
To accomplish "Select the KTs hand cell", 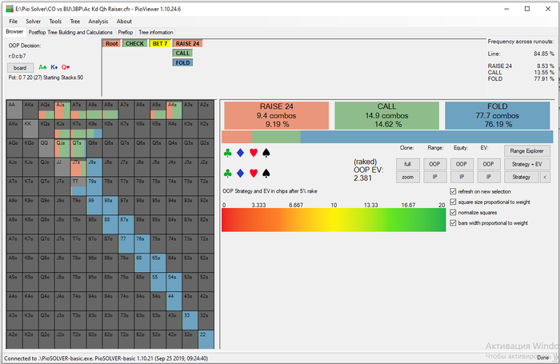I will coord(78,129).
